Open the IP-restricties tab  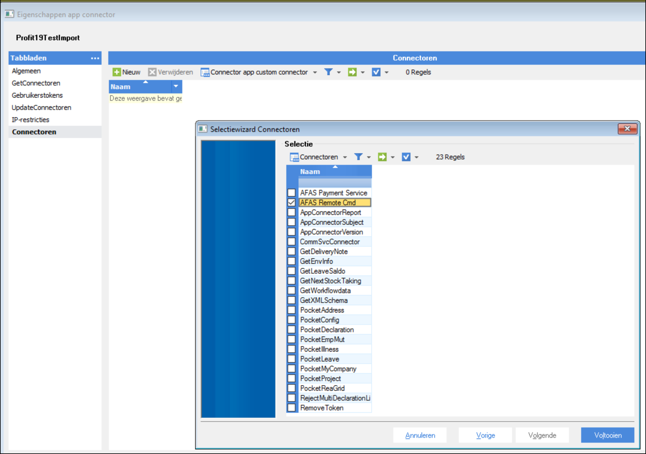(30, 120)
